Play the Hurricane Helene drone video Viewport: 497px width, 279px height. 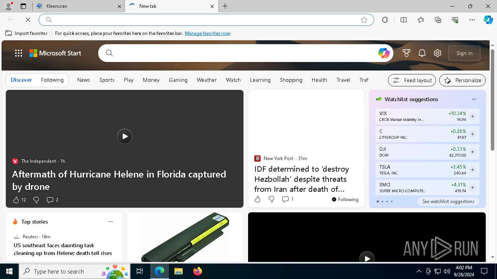click(x=125, y=136)
